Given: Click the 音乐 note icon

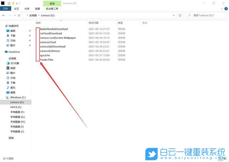Looking at the screenshot, I should tap(8, 87).
